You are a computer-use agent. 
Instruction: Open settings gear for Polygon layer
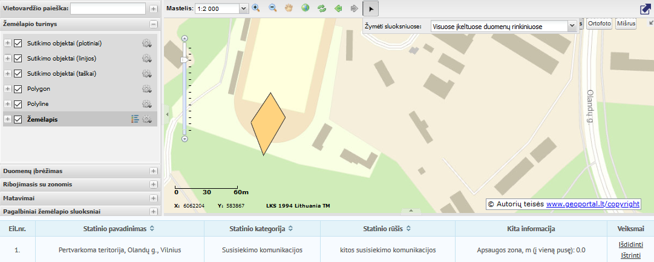click(x=146, y=88)
